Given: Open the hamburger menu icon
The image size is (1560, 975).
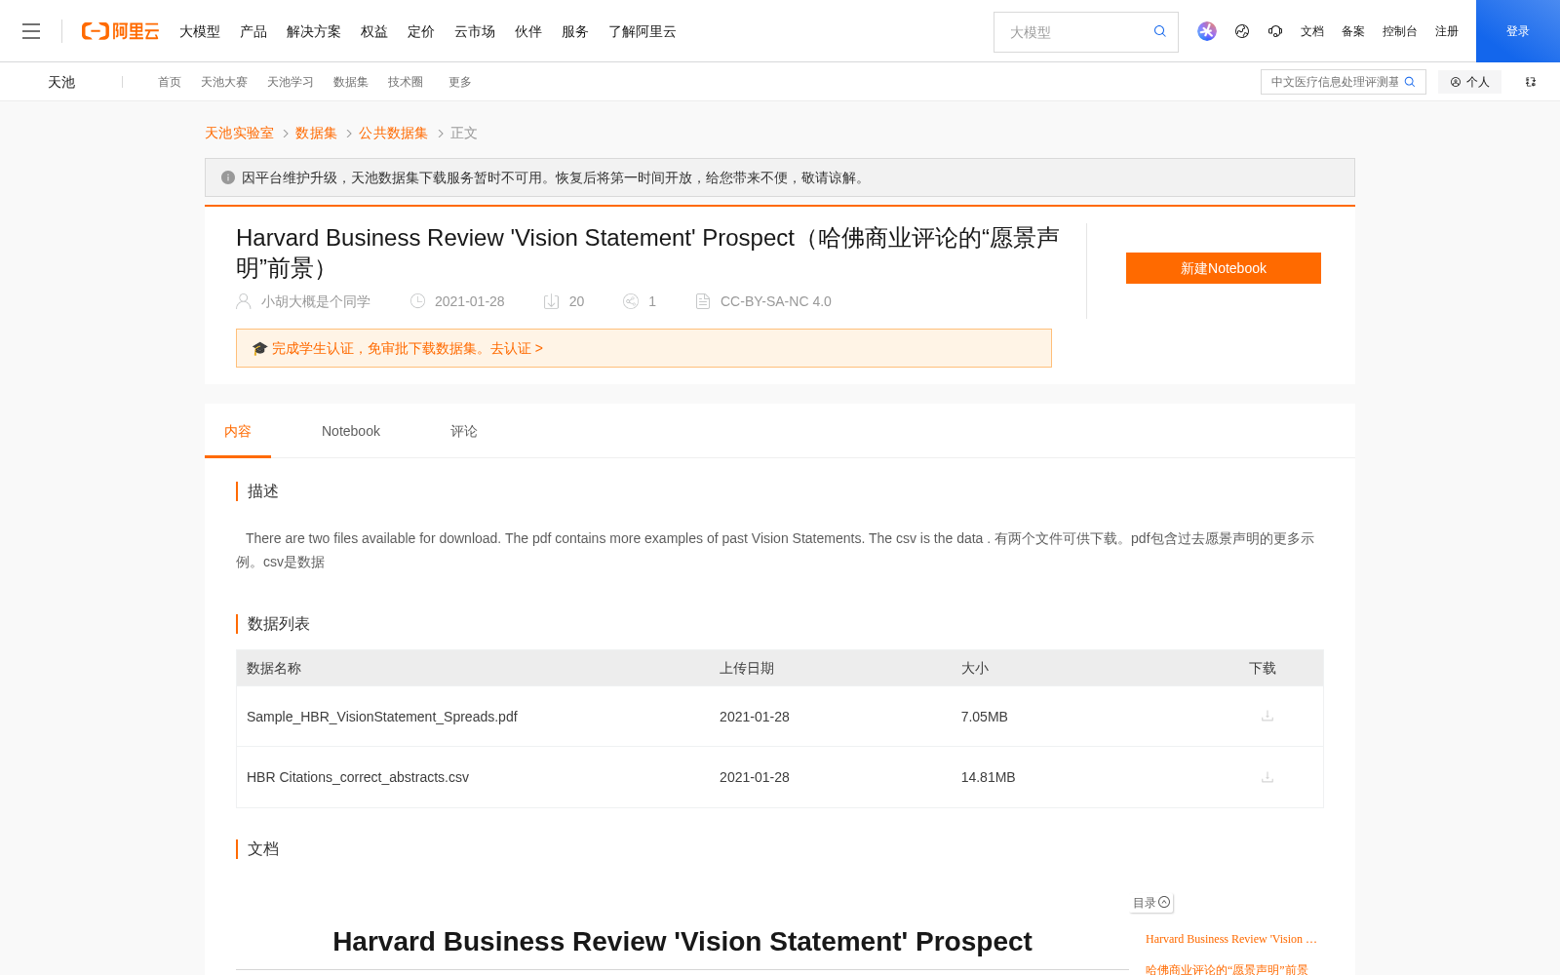Looking at the screenshot, I should pos(31,31).
